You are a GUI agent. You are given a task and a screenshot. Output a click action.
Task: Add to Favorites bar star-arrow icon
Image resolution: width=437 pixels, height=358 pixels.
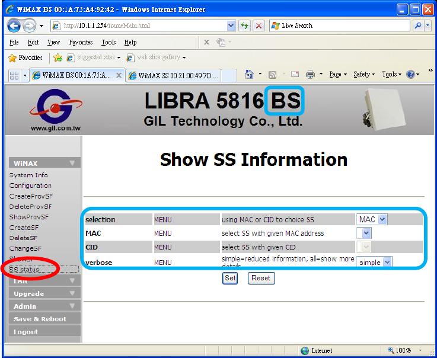[x=58, y=57]
